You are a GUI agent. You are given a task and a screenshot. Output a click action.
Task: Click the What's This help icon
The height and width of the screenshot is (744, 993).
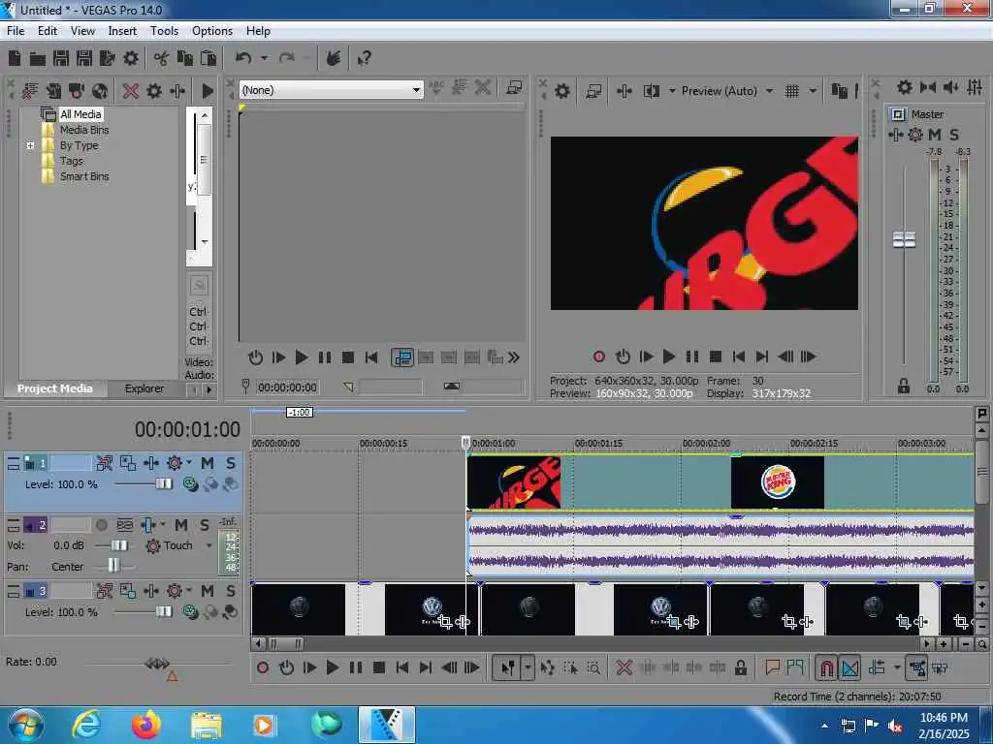click(x=365, y=59)
